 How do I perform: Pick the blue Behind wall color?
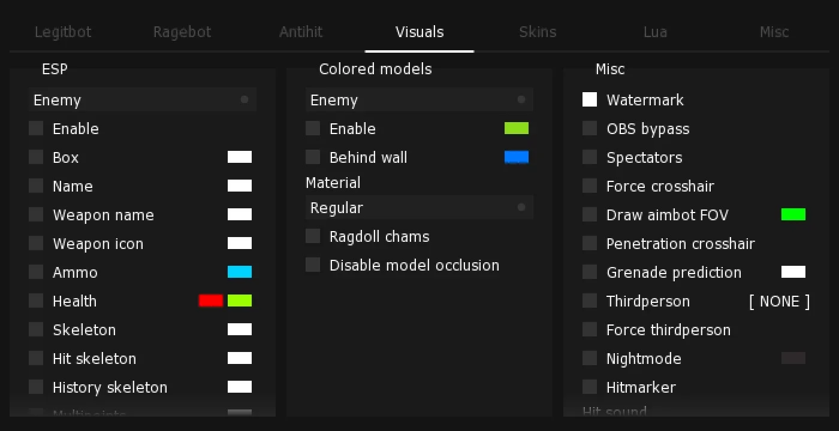(x=517, y=157)
